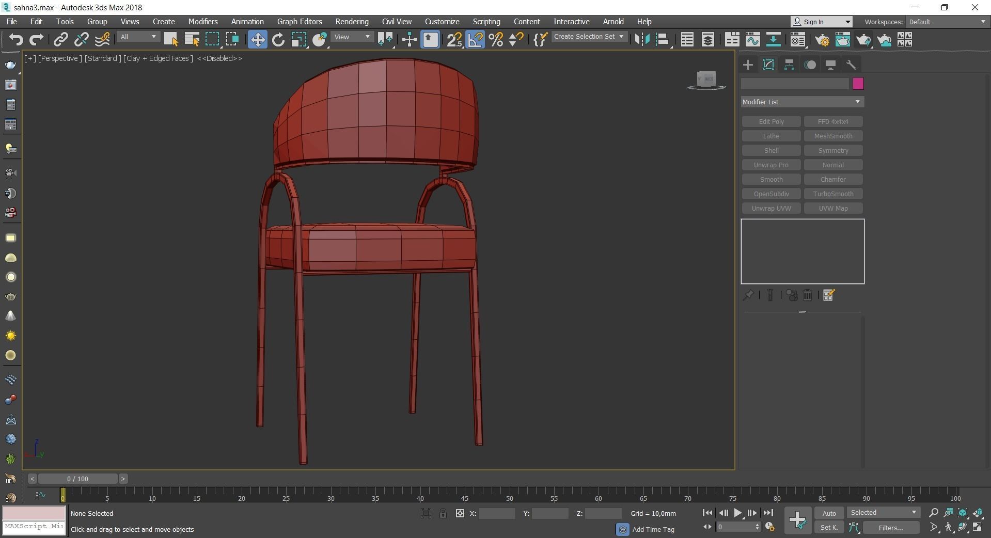Click the Edit Poly modifier button

[x=771, y=121]
